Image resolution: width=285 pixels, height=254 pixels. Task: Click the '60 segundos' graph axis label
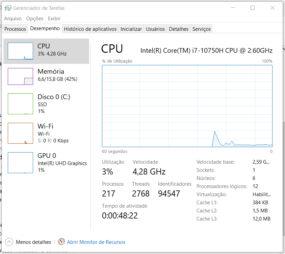(114, 151)
